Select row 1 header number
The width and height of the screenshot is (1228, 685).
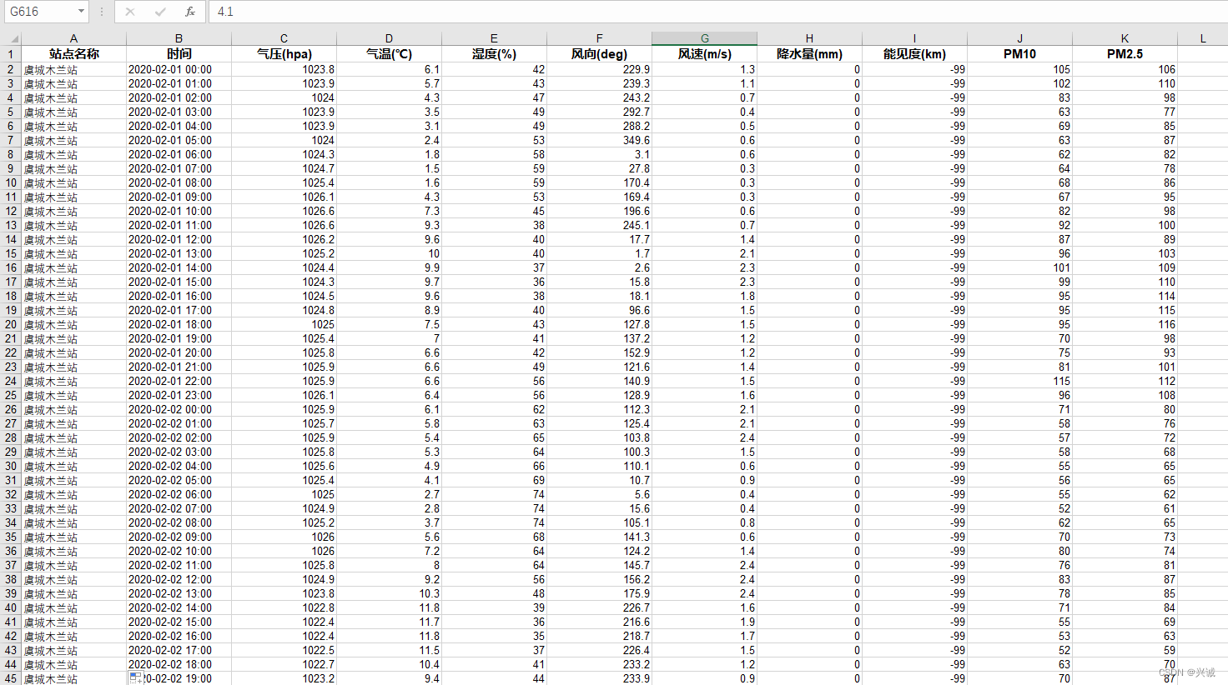tap(11, 54)
